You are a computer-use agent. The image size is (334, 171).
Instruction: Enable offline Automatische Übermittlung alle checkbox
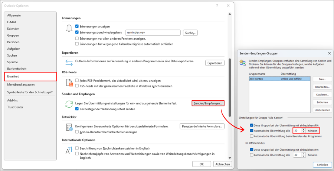click(x=252, y=155)
